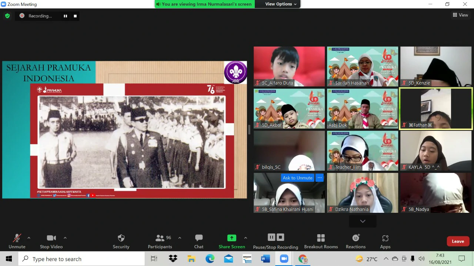Pause the meeting recording
The image size is (474, 266).
coord(271,238)
